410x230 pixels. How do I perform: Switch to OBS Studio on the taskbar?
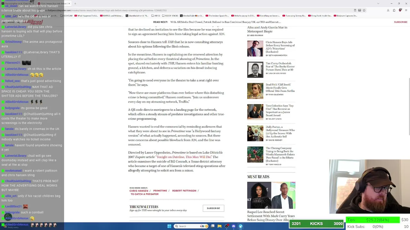[227, 226]
